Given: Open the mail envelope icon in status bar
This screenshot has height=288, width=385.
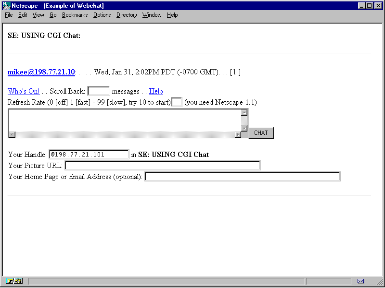Looking at the screenshot, I should coord(360,281).
